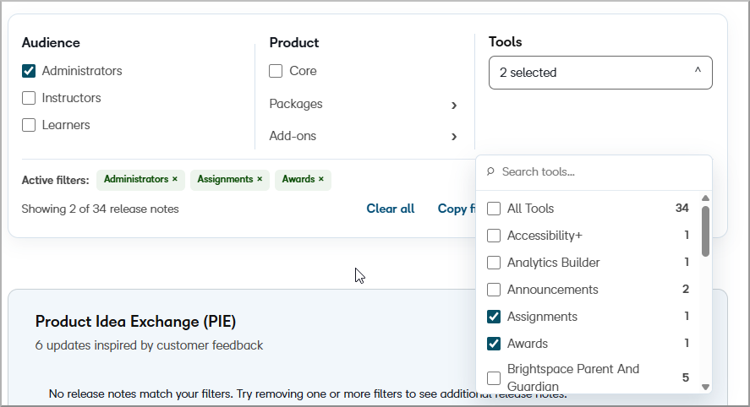Uncheck the Administrators audience checkbox
The width and height of the screenshot is (750, 407).
coord(29,71)
